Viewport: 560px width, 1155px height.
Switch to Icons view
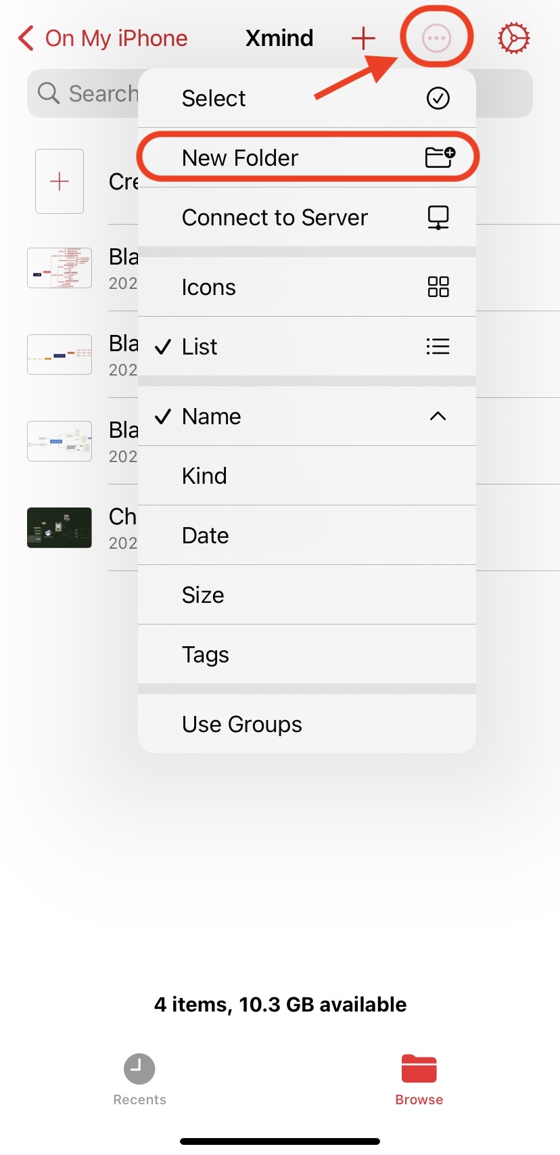pyautogui.click(x=307, y=287)
